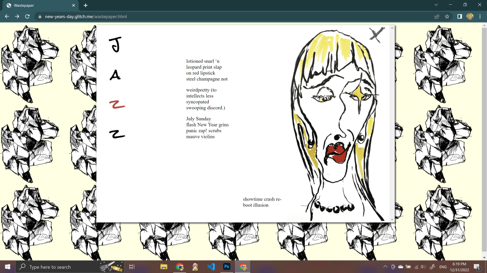Bookmark this page with the star icon
This screenshot has height=273, width=487.
[x=447, y=16]
